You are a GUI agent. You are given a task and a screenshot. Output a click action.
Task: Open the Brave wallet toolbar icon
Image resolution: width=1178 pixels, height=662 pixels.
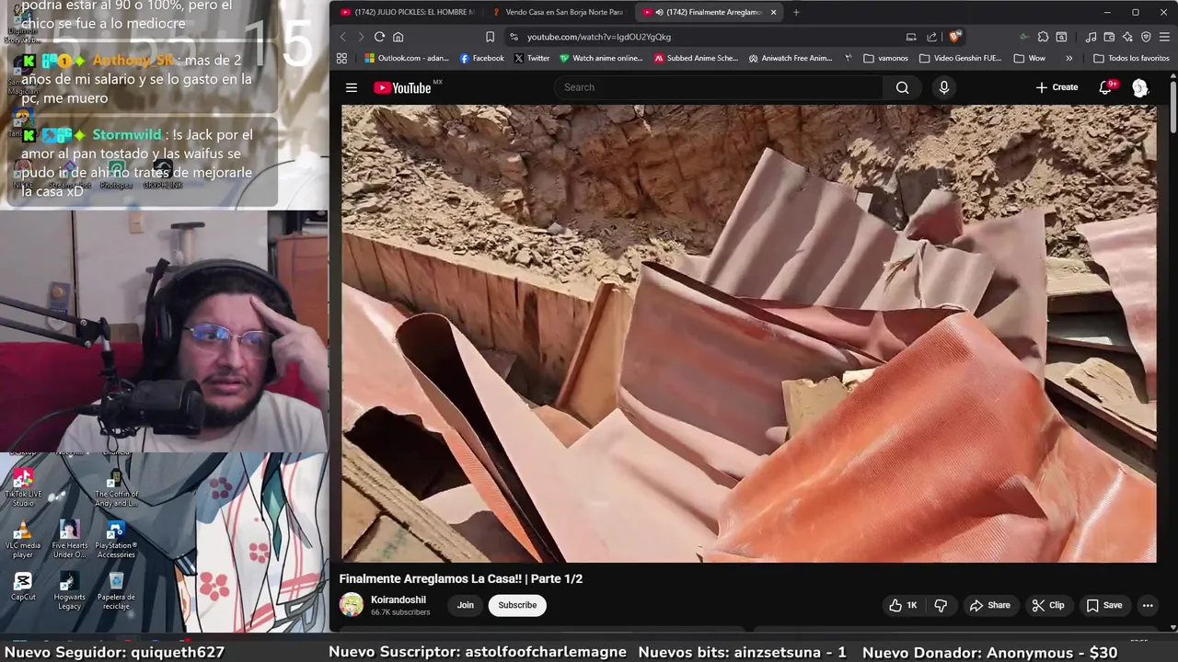tap(1109, 37)
